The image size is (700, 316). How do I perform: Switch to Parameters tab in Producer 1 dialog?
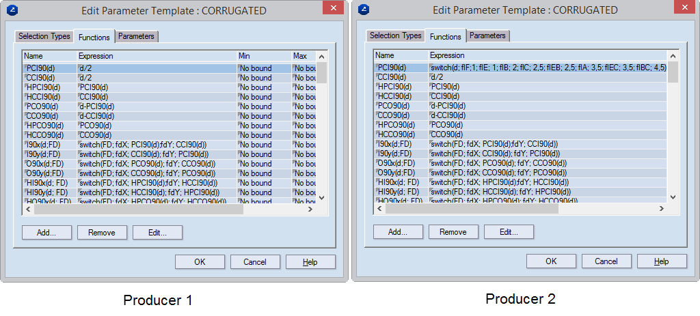pos(137,36)
